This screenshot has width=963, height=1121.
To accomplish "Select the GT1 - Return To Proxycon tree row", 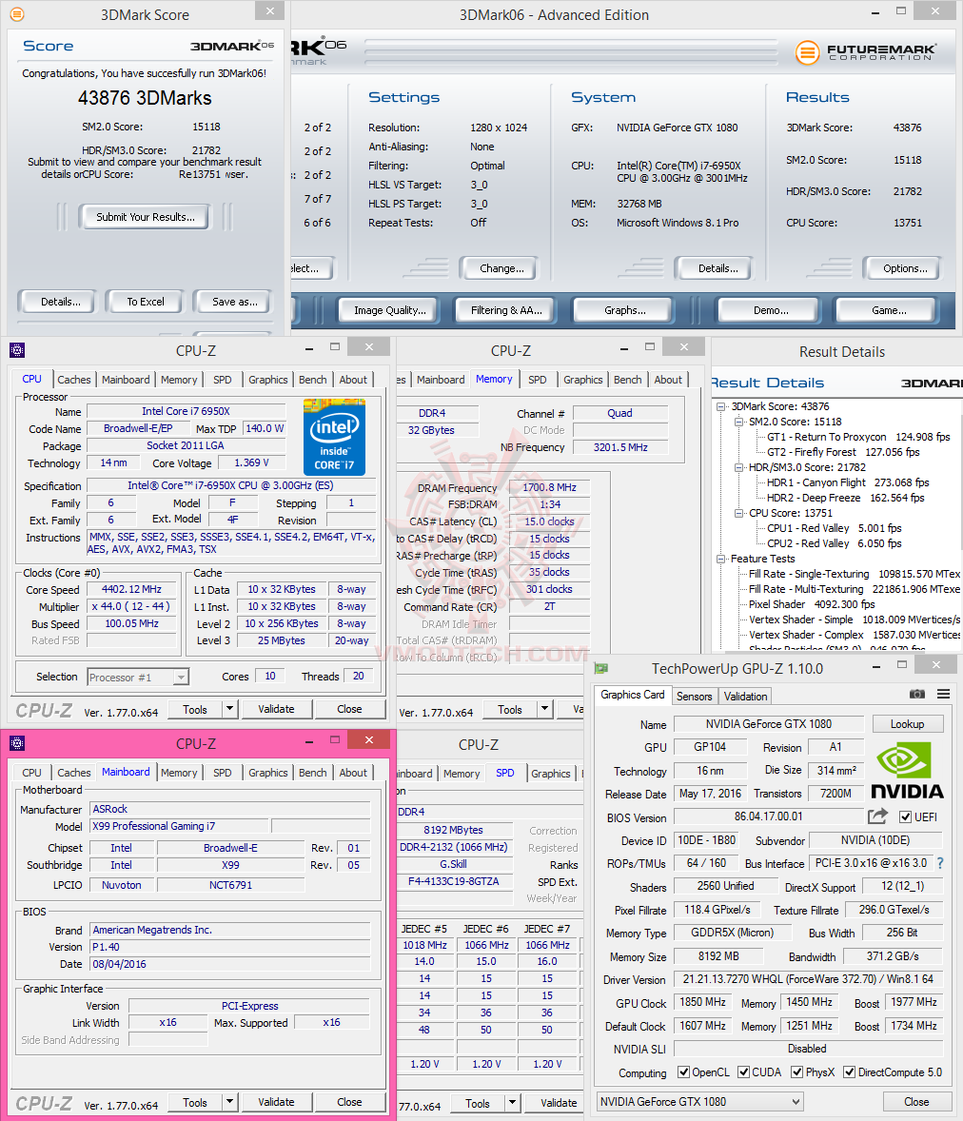I will tap(858, 437).
